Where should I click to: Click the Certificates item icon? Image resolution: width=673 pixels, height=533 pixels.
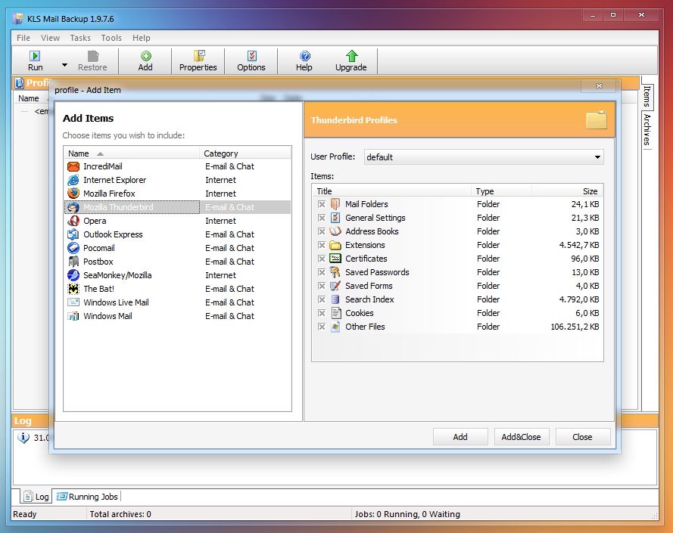click(335, 259)
